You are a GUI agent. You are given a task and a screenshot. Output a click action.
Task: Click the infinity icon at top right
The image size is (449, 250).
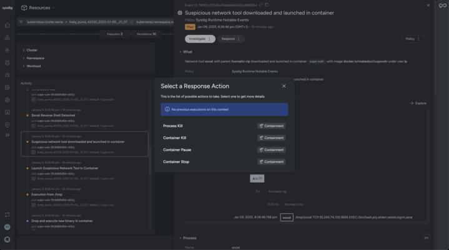tap(442, 6)
